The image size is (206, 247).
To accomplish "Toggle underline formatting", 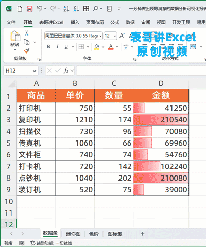I will tap(66, 47).
